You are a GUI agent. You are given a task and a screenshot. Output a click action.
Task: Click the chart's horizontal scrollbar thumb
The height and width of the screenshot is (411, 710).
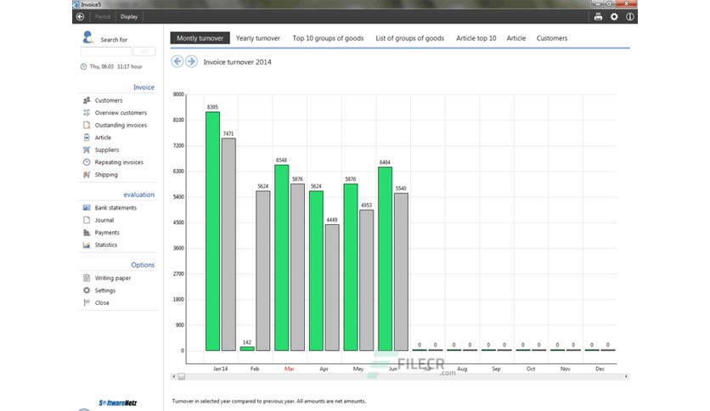pyautogui.click(x=181, y=376)
